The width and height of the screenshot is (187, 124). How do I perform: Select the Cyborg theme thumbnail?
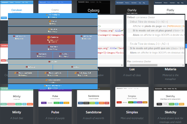click(x=93, y=7)
